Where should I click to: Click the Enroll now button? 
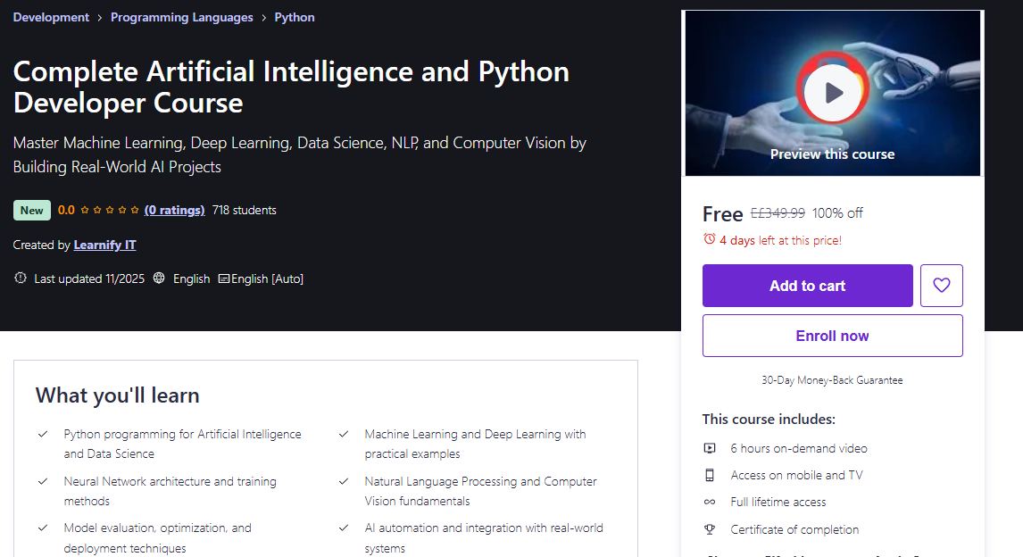pos(833,336)
